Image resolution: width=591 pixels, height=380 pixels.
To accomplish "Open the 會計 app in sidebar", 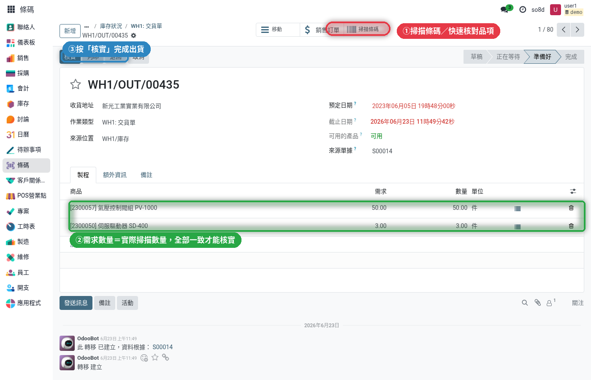I will (26, 88).
